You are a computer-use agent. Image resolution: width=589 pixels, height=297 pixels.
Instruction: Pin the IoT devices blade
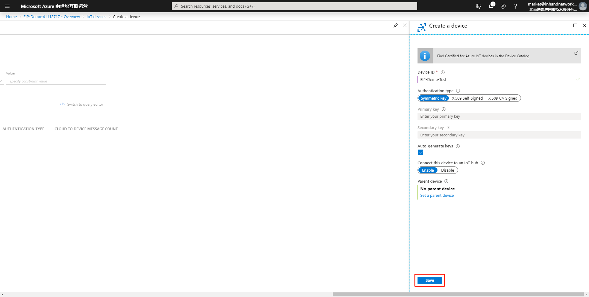tap(396, 25)
